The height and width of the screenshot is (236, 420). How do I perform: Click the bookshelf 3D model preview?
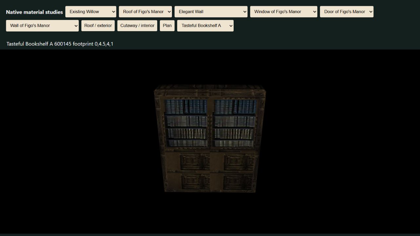pos(210,138)
